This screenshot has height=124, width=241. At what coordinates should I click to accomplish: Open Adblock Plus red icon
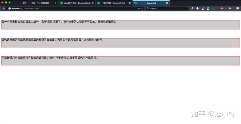coord(222,9)
